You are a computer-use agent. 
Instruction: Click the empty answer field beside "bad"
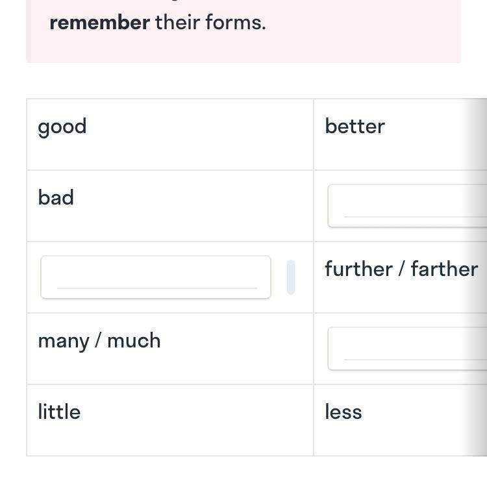407,206
